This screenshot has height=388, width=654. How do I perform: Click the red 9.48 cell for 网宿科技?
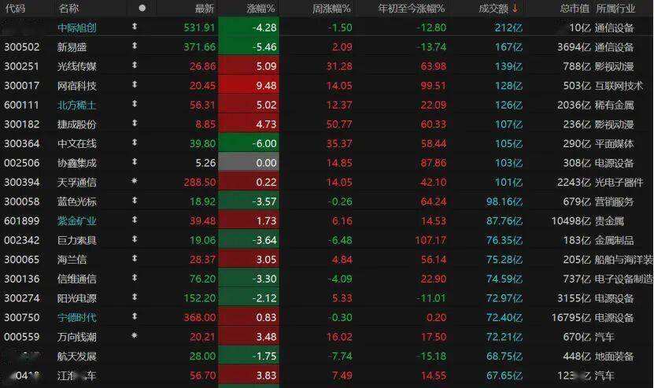[x=248, y=86]
